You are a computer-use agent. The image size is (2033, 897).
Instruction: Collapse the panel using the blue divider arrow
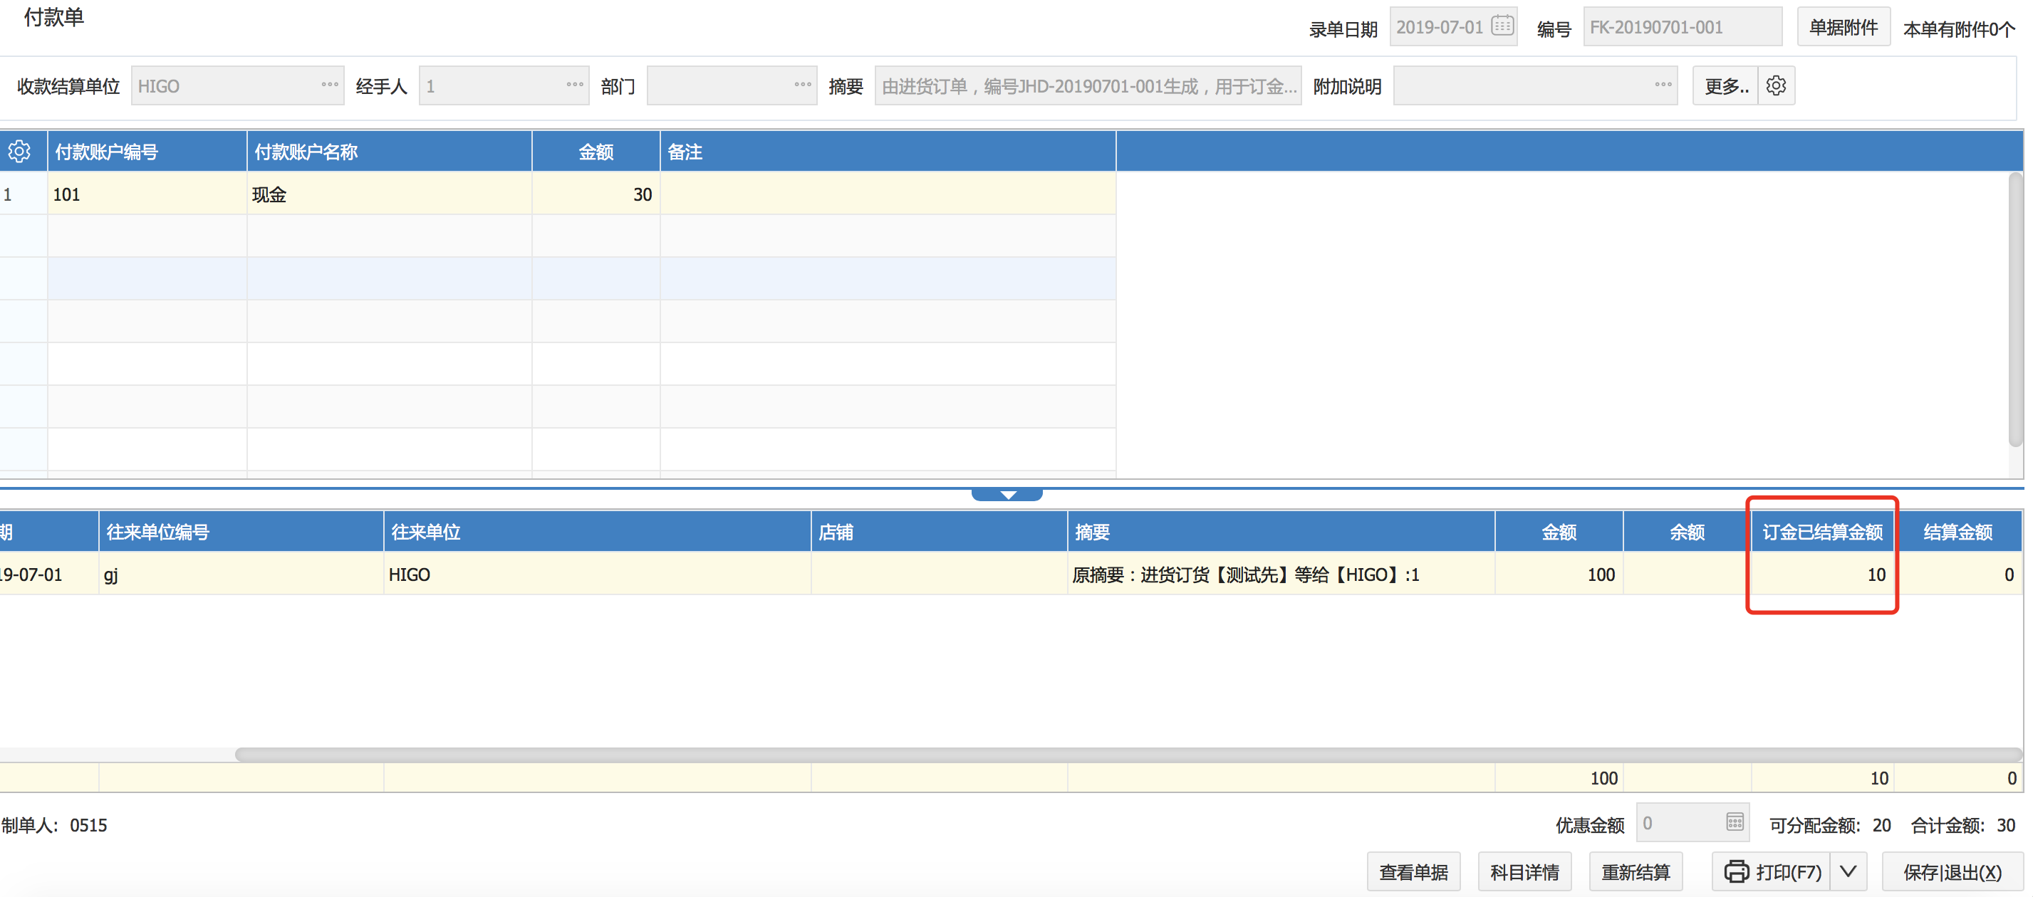pyautogui.click(x=1007, y=495)
